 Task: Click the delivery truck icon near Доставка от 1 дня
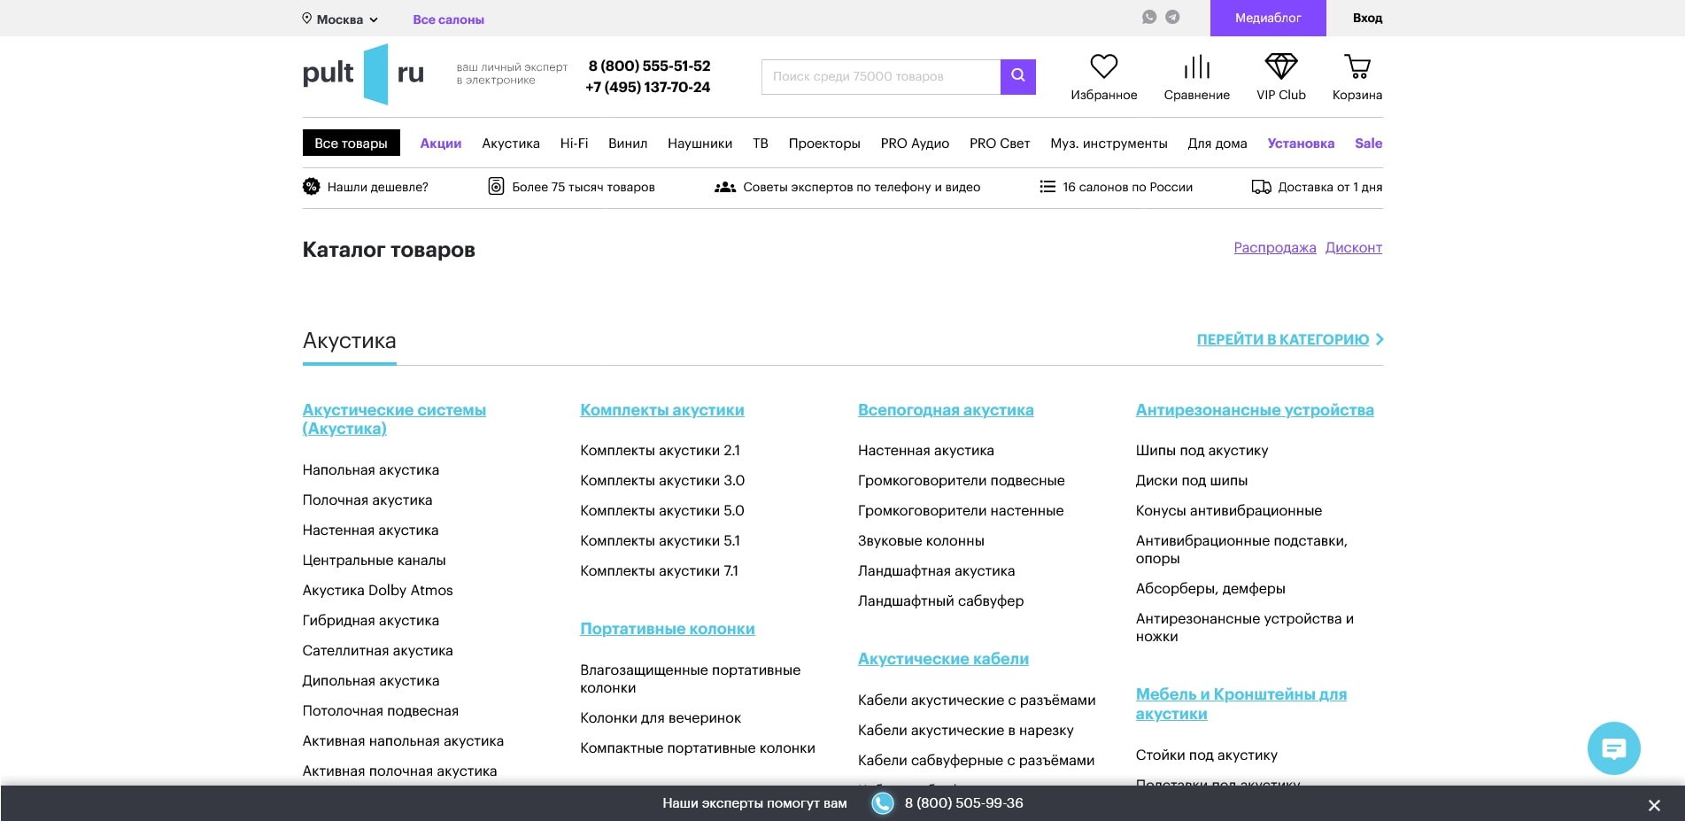pos(1261,187)
